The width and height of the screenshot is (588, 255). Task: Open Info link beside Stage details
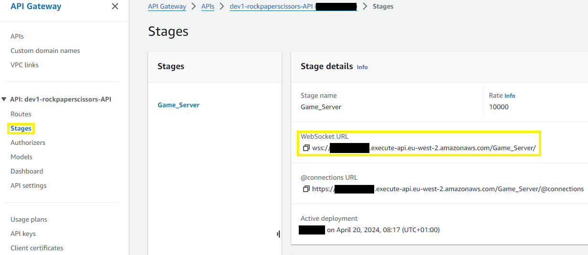pos(362,67)
